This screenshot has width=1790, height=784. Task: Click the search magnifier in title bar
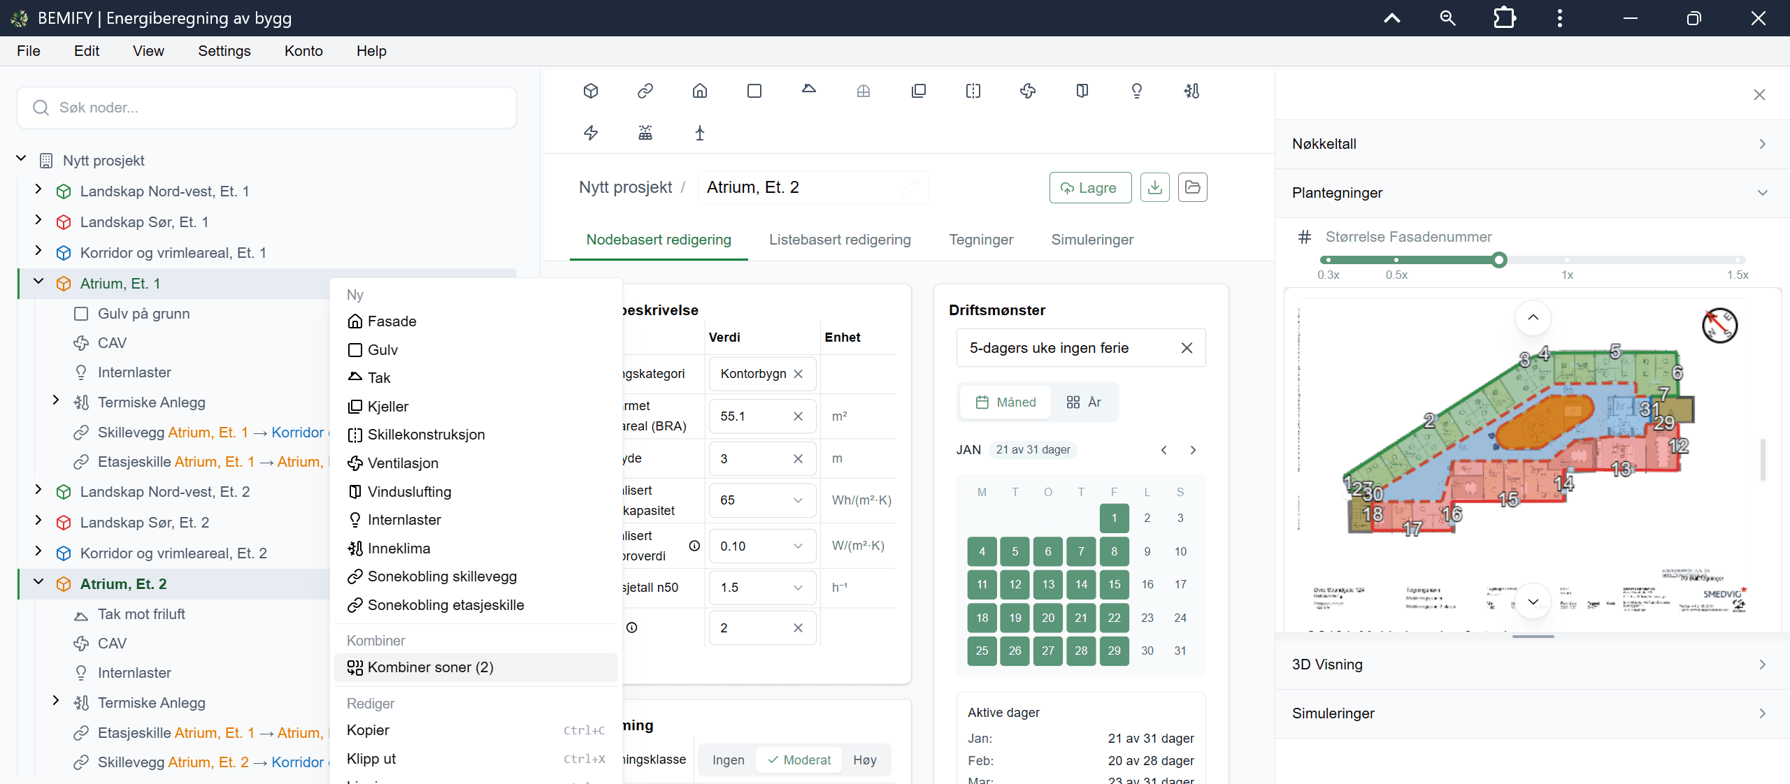tap(1447, 18)
